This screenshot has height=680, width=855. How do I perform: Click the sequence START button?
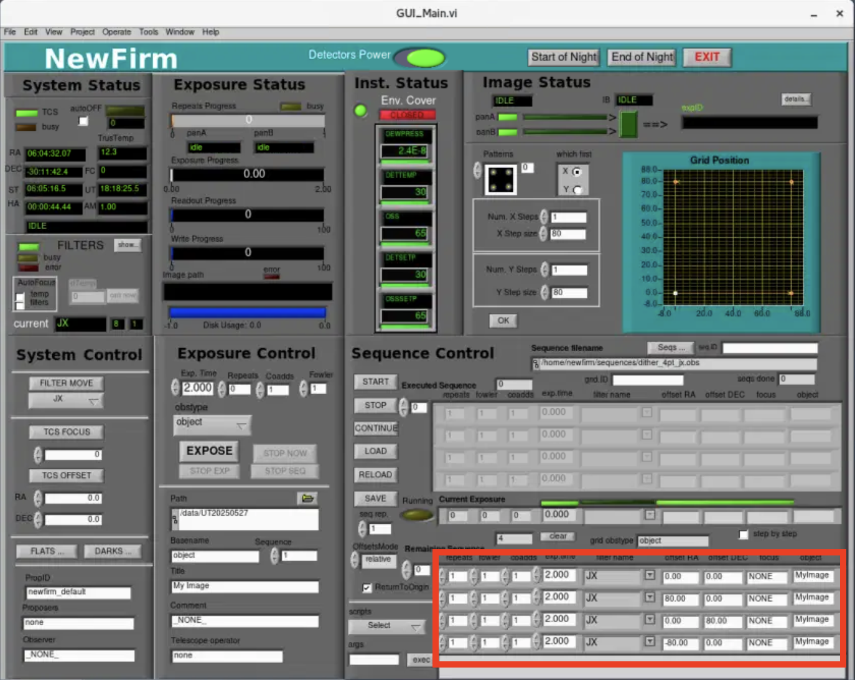(375, 382)
